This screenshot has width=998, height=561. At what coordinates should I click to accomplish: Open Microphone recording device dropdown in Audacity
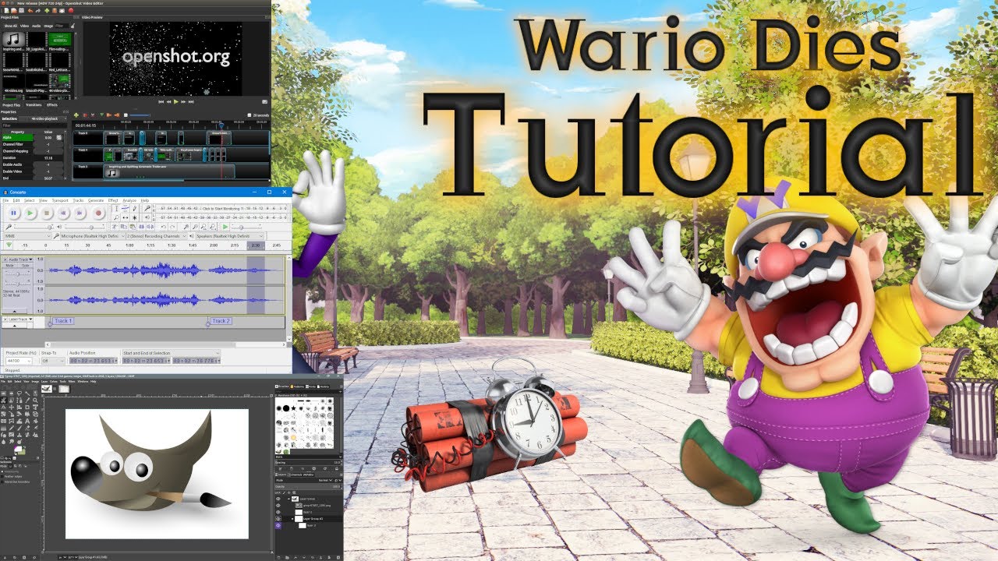[93, 236]
